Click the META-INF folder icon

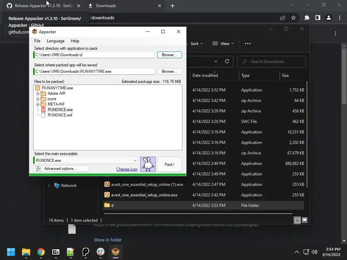coord(43,104)
